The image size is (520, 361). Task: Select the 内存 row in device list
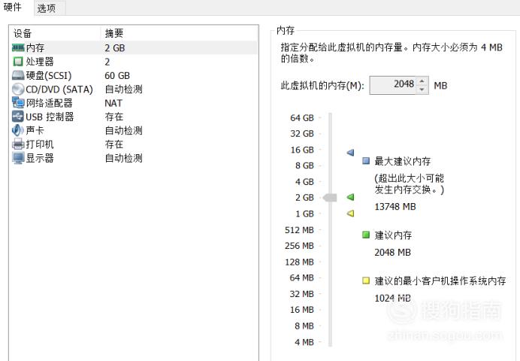(x=135, y=48)
